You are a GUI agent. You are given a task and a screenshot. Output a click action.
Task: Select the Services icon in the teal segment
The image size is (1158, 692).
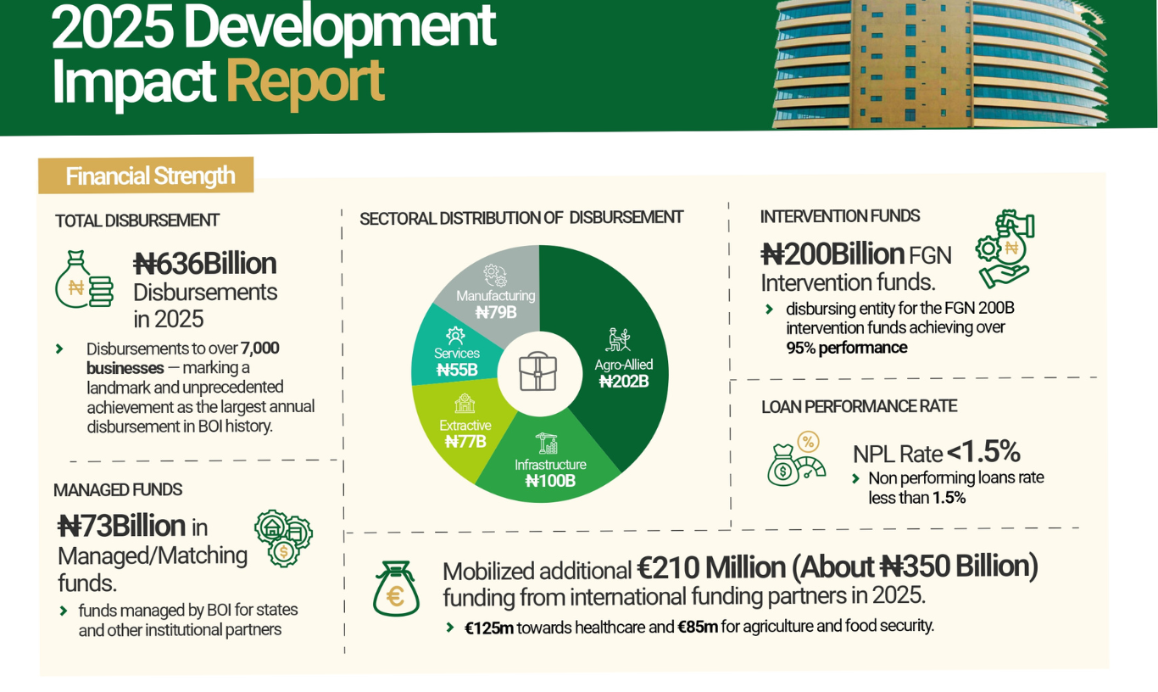455,335
